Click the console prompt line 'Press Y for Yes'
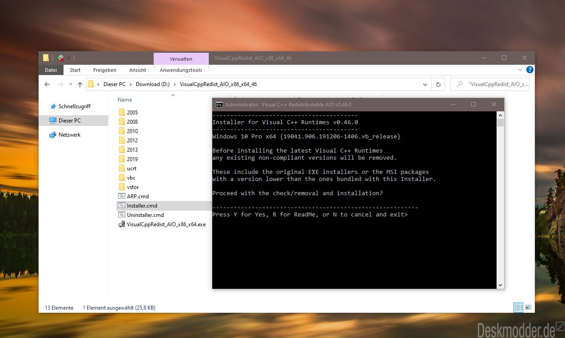The width and height of the screenshot is (565, 338). [310, 215]
